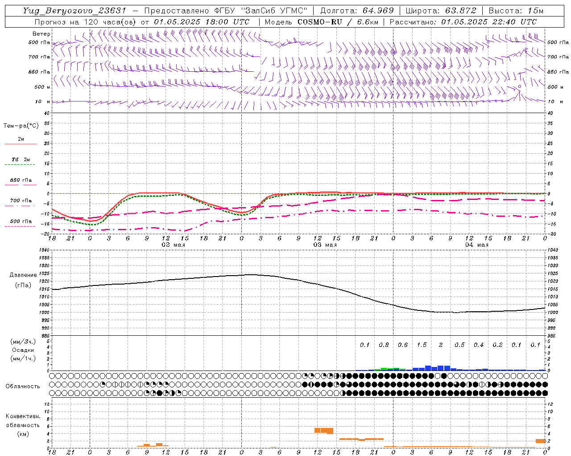
Task: Click the "500 гПа" temperature legend label
Action: click(21, 221)
